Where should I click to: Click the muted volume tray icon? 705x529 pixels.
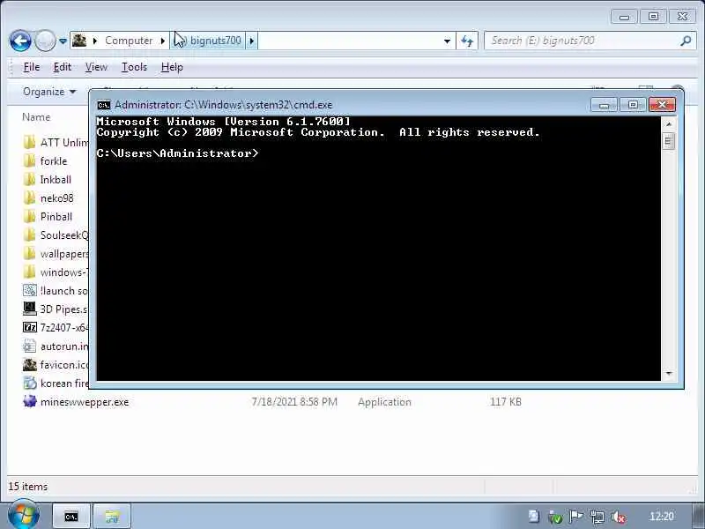tap(619, 518)
